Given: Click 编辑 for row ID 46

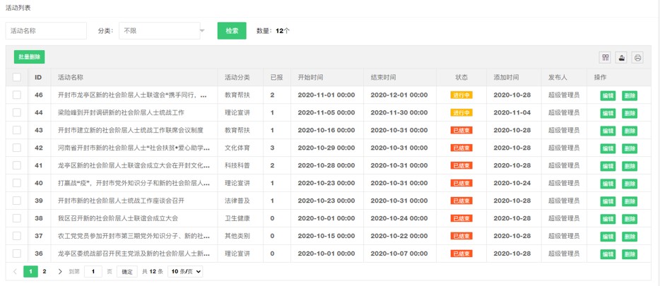Looking at the screenshot, I should tap(608, 95).
